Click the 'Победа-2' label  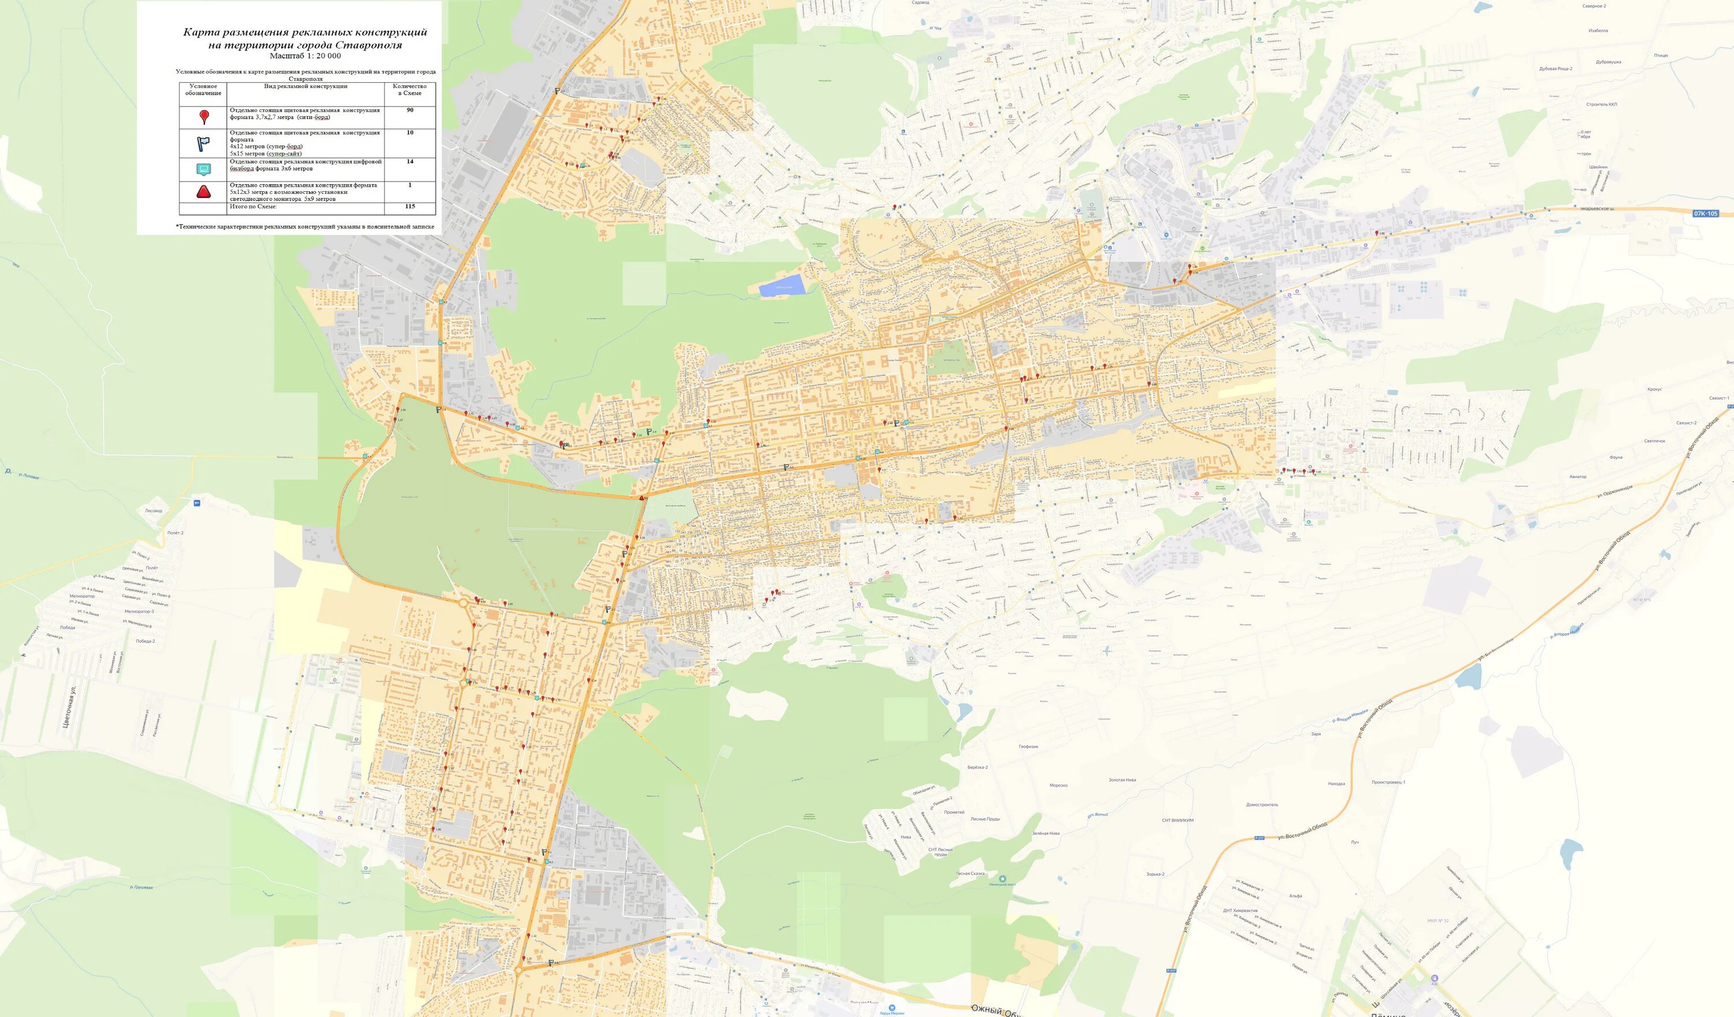pyautogui.click(x=145, y=641)
